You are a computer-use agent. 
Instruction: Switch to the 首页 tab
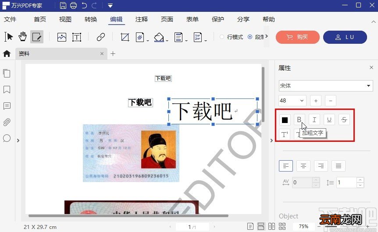click(40, 19)
